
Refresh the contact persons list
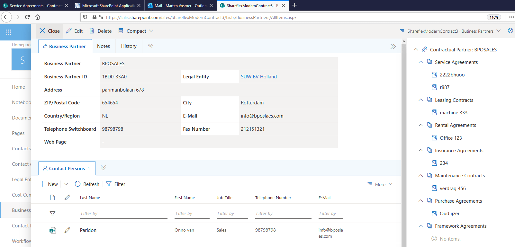[x=87, y=184]
